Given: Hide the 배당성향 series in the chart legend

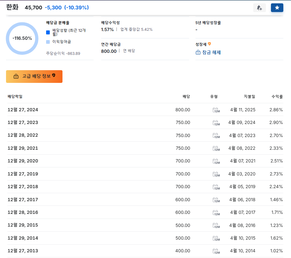Looking at the screenshot, I should [x=67, y=31].
